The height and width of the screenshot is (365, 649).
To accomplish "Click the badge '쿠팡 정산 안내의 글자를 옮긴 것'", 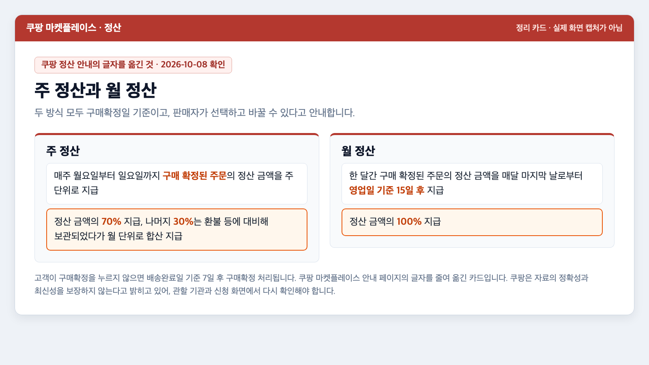I will coord(133,65).
